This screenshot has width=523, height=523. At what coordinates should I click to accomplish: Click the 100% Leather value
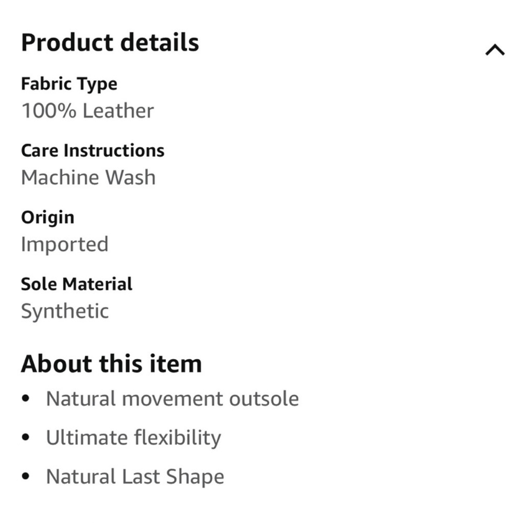tap(87, 110)
